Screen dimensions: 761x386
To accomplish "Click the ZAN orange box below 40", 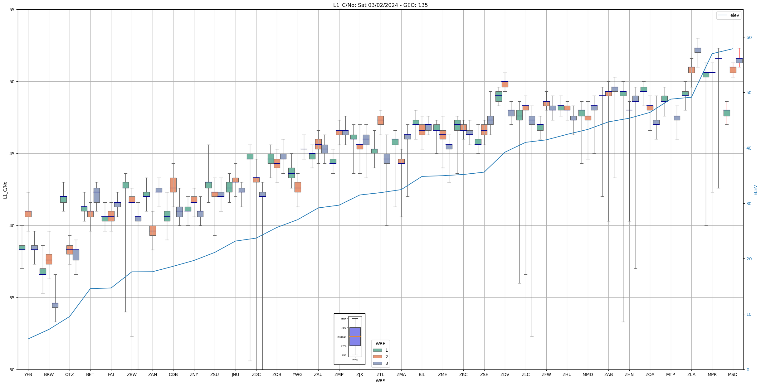I will coord(153,230).
